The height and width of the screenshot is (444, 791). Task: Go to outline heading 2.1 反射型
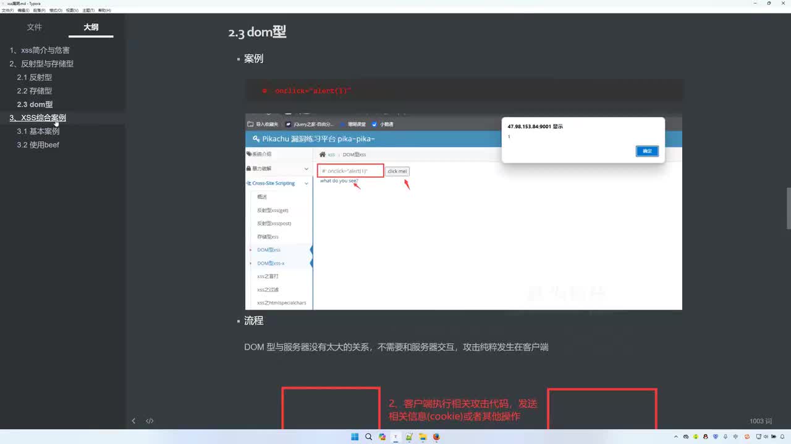click(35, 77)
